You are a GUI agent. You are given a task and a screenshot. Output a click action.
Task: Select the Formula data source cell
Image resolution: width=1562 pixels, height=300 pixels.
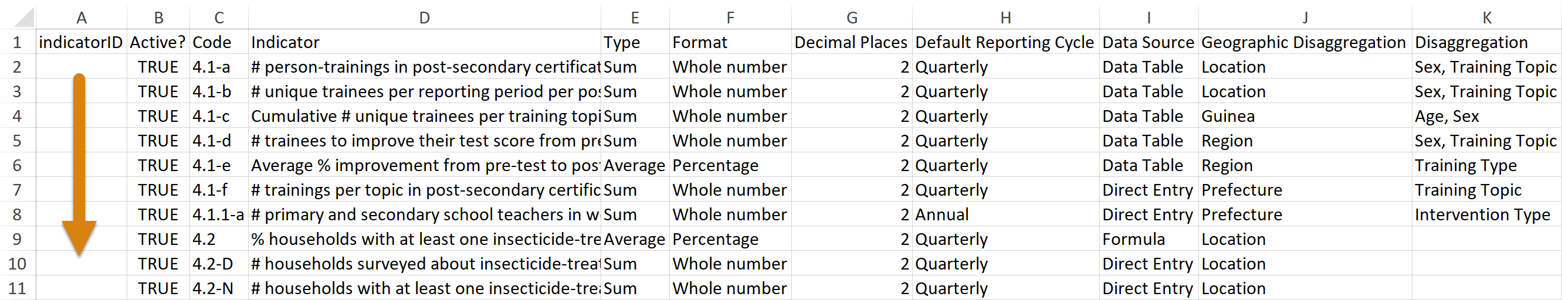pos(1148,240)
